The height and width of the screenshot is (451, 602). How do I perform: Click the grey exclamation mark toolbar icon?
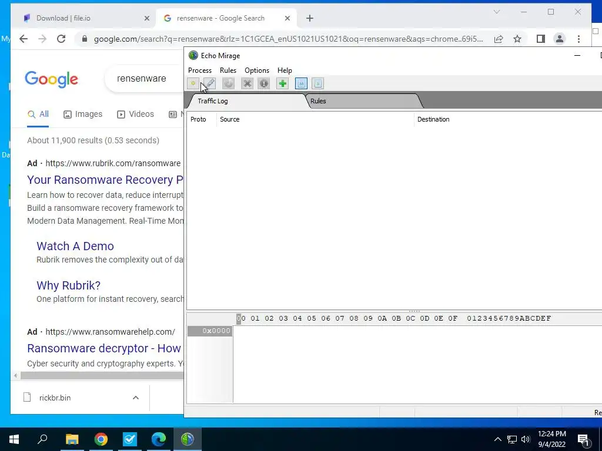[264, 83]
